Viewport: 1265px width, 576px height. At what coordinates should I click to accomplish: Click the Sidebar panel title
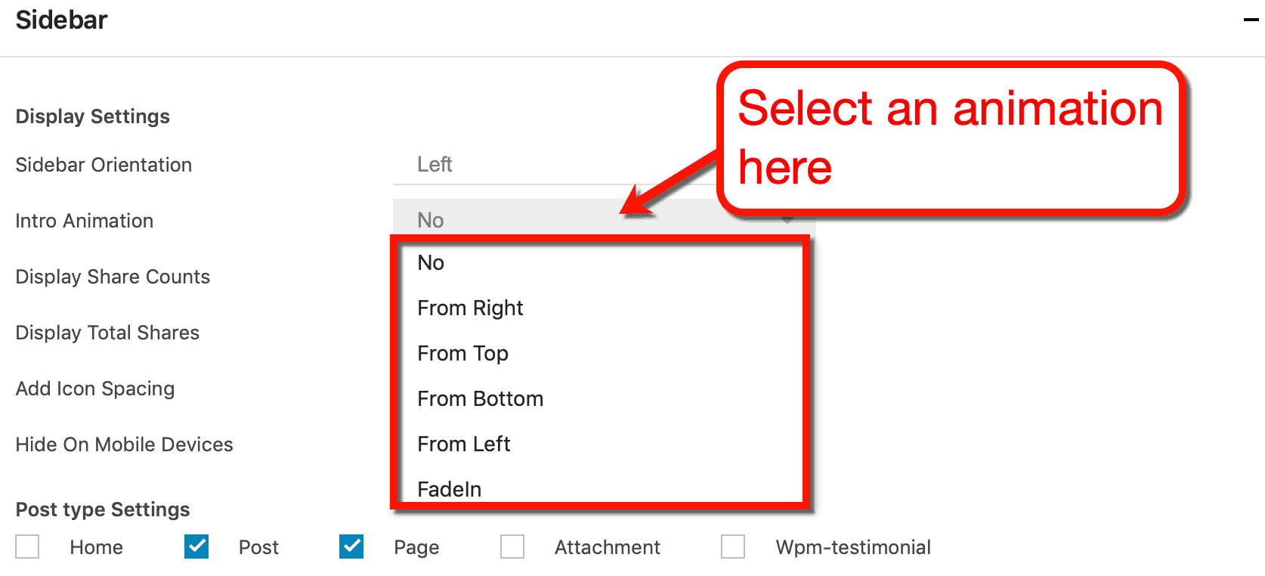pos(61,20)
